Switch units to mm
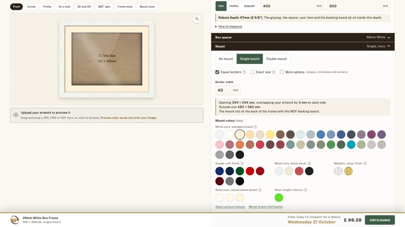405x227 pixels. 221,6
